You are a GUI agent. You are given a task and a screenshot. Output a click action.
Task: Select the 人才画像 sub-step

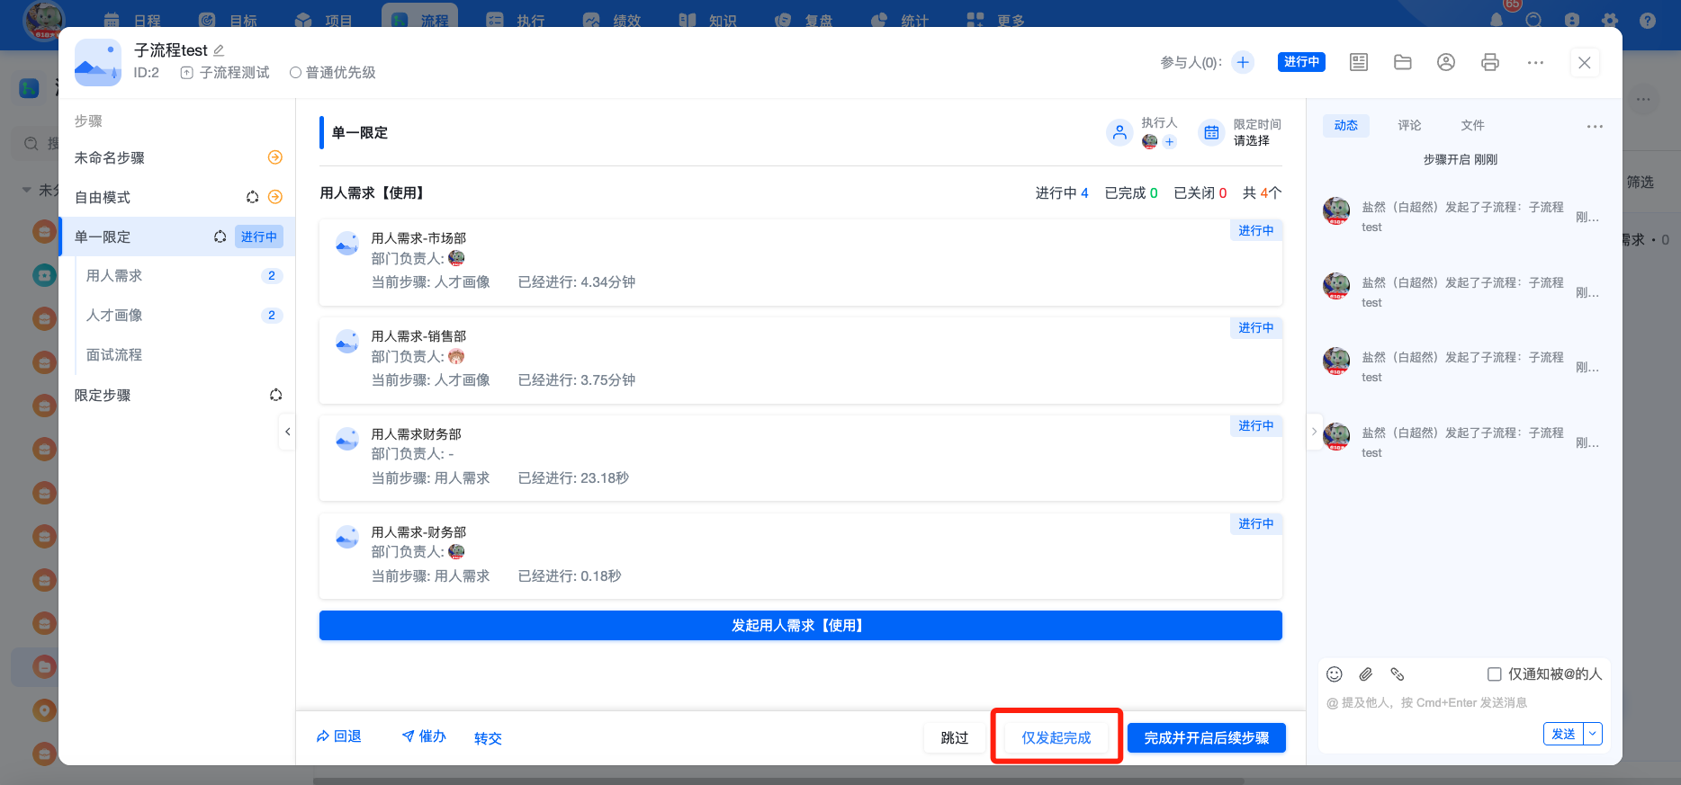point(184,316)
